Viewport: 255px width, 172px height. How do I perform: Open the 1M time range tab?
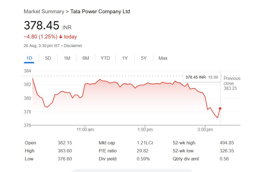(x=67, y=58)
